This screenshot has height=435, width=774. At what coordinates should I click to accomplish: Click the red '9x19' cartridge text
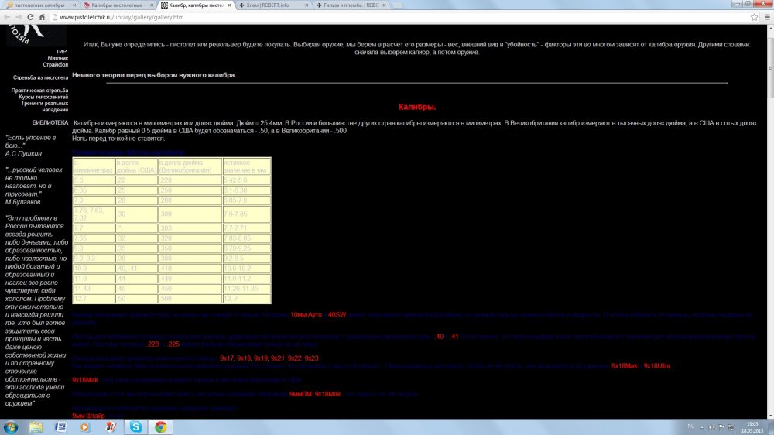pyautogui.click(x=261, y=358)
